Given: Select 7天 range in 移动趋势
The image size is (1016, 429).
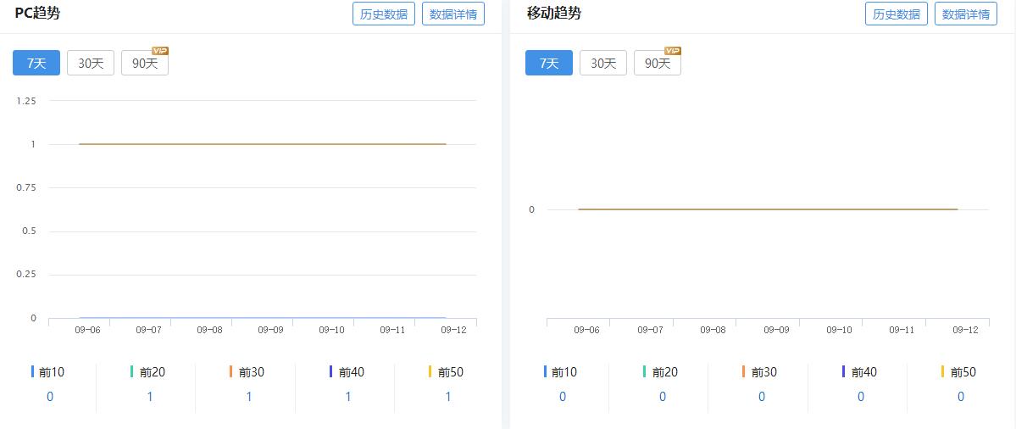Looking at the screenshot, I should 549,64.
